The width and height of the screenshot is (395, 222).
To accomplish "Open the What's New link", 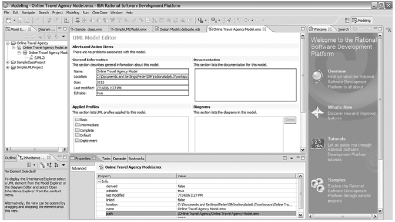I will (340, 107).
